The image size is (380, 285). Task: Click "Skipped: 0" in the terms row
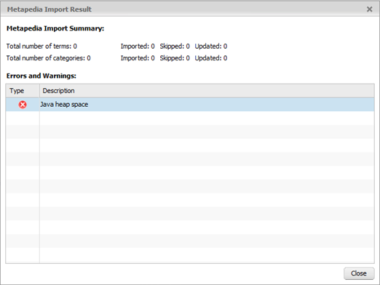coord(175,46)
